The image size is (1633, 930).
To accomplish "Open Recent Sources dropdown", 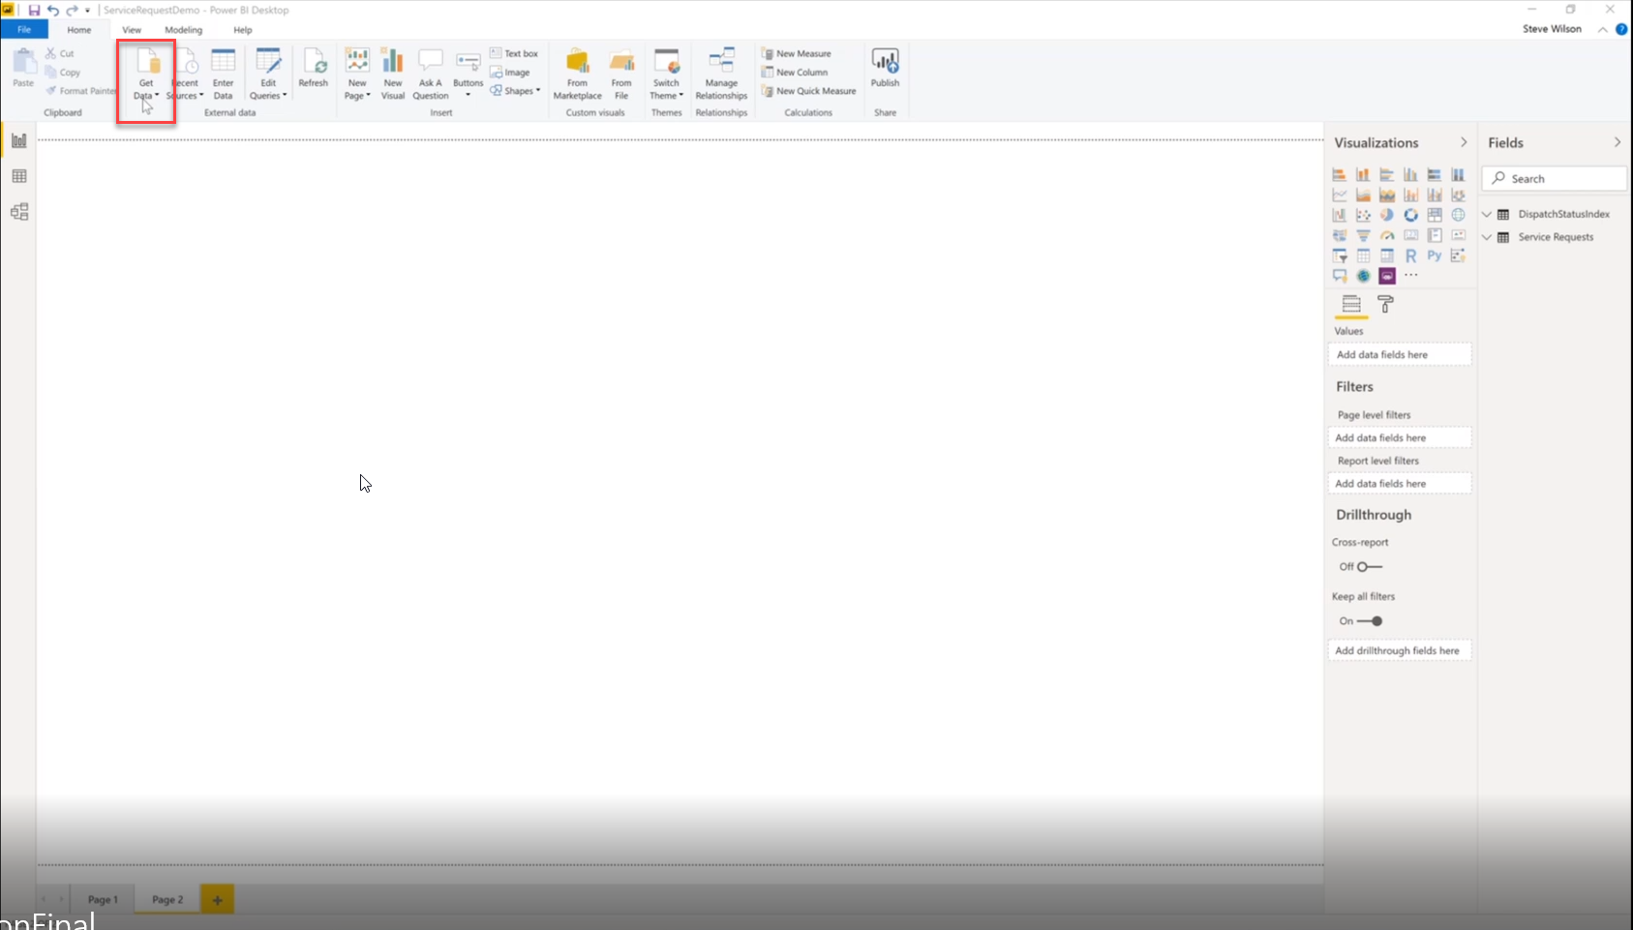I will 185,75.
